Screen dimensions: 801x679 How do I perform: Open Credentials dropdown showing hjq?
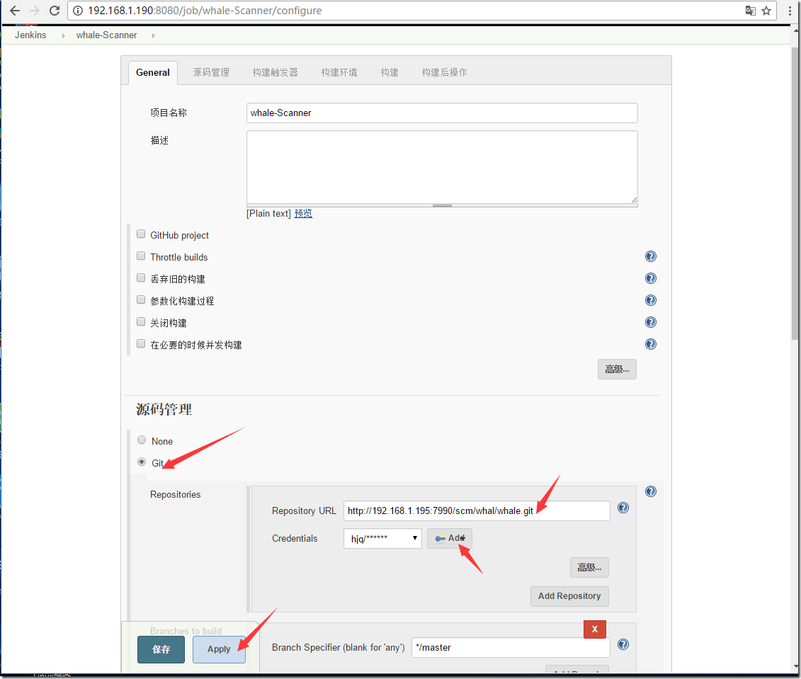coord(382,539)
